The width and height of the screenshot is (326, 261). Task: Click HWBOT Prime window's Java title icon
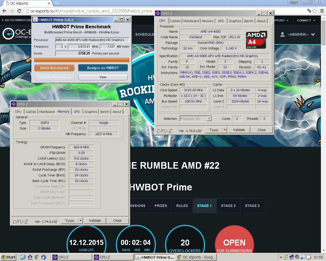pos(35,20)
